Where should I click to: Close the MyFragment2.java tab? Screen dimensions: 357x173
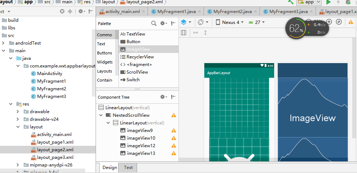(255, 11)
